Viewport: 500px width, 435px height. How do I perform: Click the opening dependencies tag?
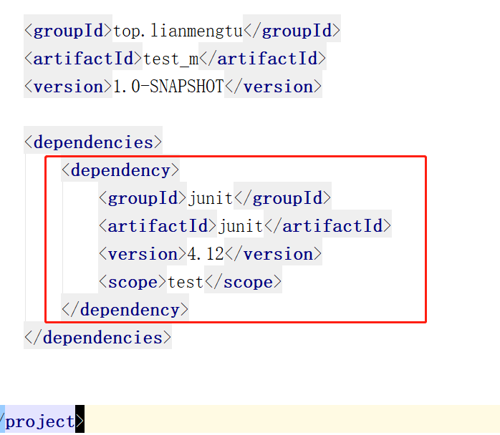[x=93, y=142]
